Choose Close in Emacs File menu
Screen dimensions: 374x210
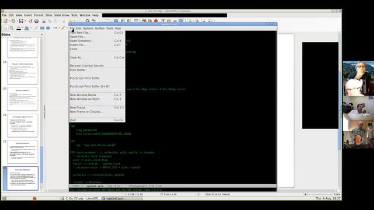pyautogui.click(x=97, y=49)
